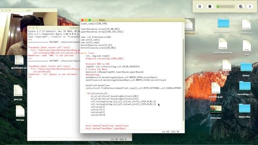258x145 pixels.
Task: Open the HTML file named test
Action: [247, 48]
